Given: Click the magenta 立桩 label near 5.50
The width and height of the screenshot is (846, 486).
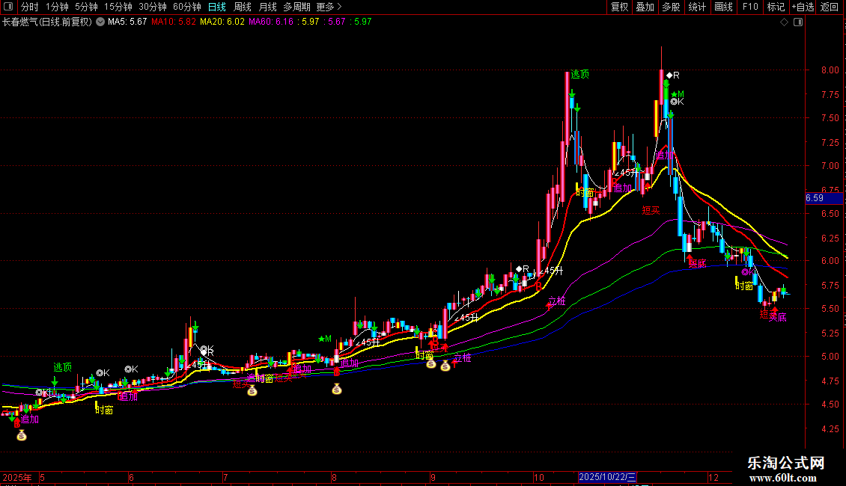Looking at the screenshot, I should pos(557,301).
